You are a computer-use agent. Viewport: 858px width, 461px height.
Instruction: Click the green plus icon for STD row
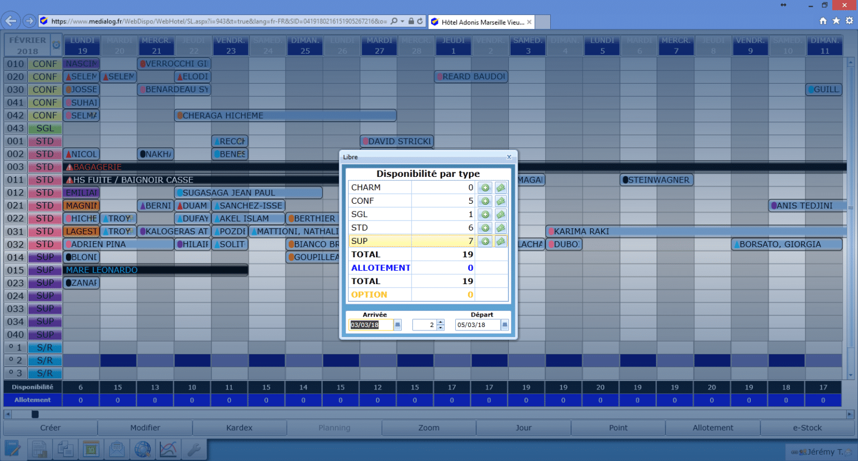coord(485,228)
